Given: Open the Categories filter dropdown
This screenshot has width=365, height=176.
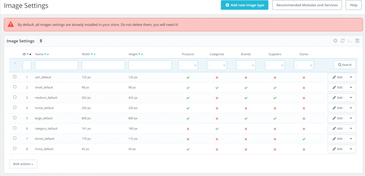Looking at the screenshot, I should 217,65.
